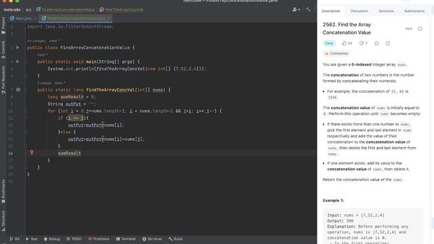434x244 pixels.
Task: Open the Services tool window
Action: (152, 239)
